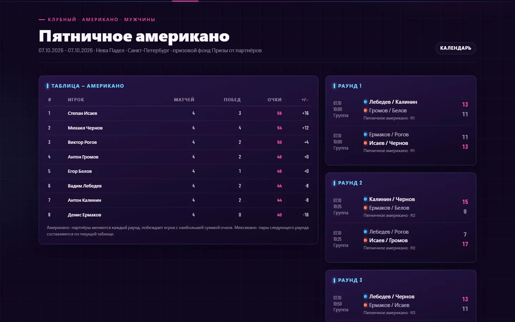Click Ермаков / Белов pair in Раунд 2
The image size is (515, 322).
[389, 208]
